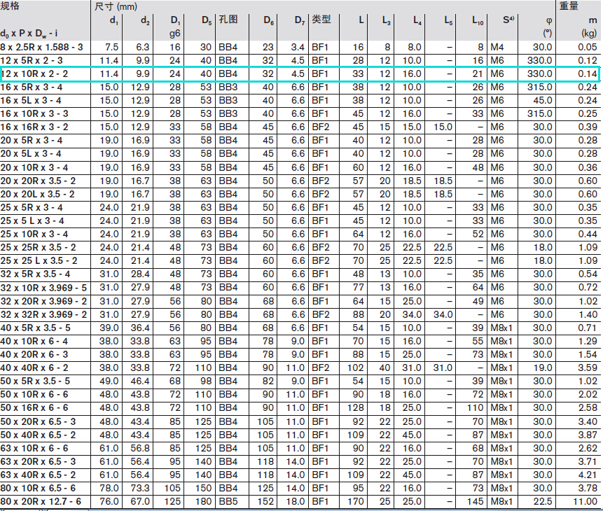
Task: Click the BB5 hole pattern cell
Action: 227,501
